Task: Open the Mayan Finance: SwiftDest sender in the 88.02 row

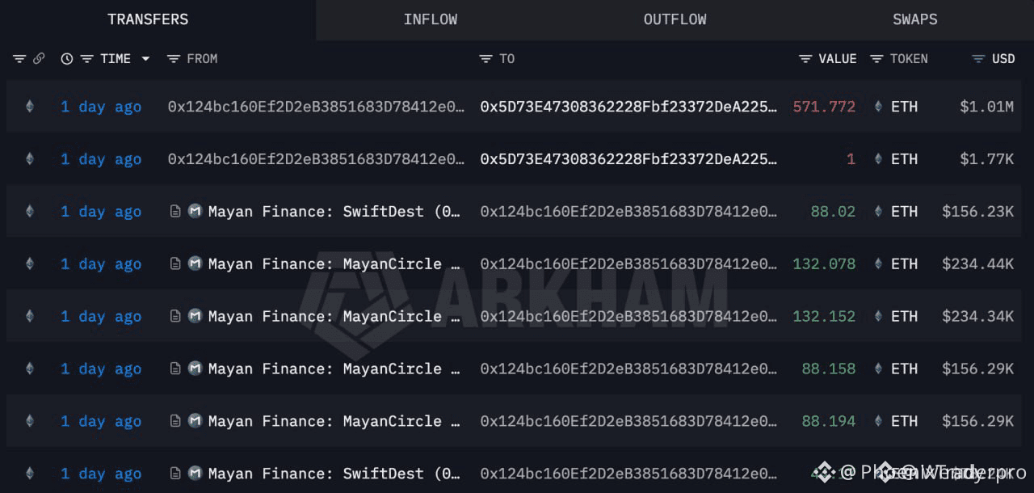Action: pyautogui.click(x=334, y=212)
